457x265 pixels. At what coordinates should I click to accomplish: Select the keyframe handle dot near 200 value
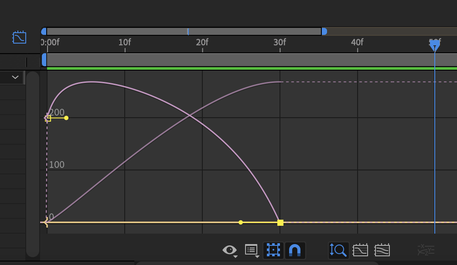[66, 118]
